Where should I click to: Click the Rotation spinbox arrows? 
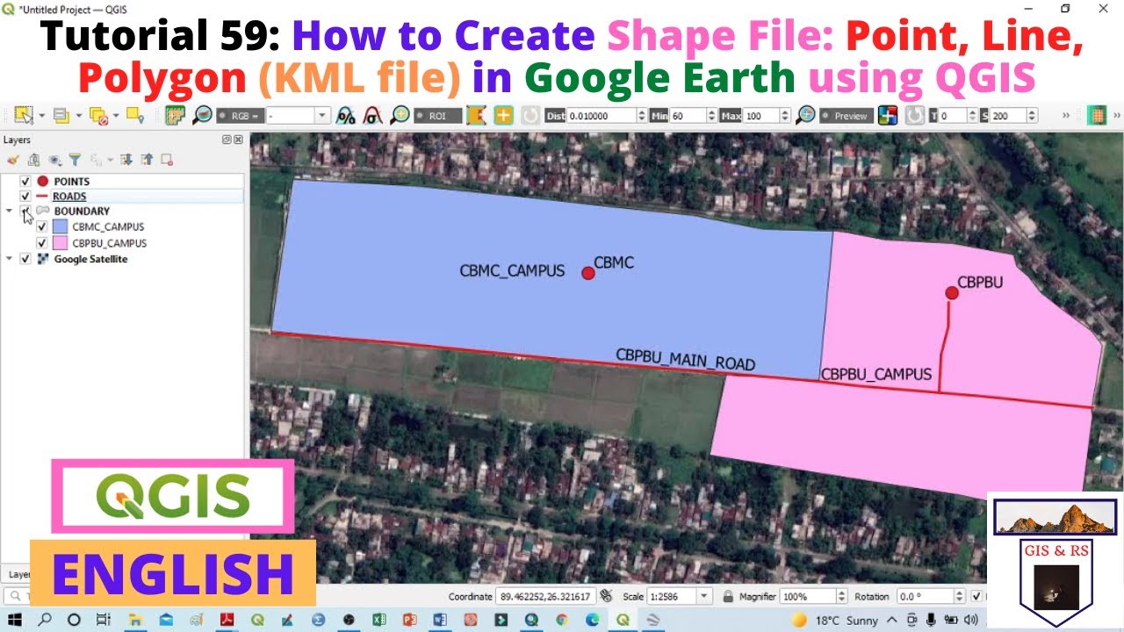pos(960,596)
